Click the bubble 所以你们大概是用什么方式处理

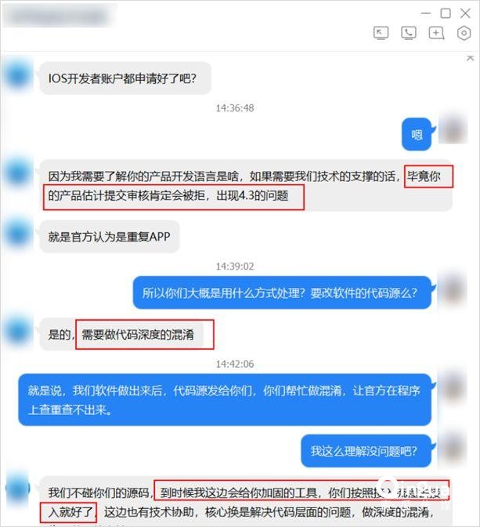tap(282, 293)
